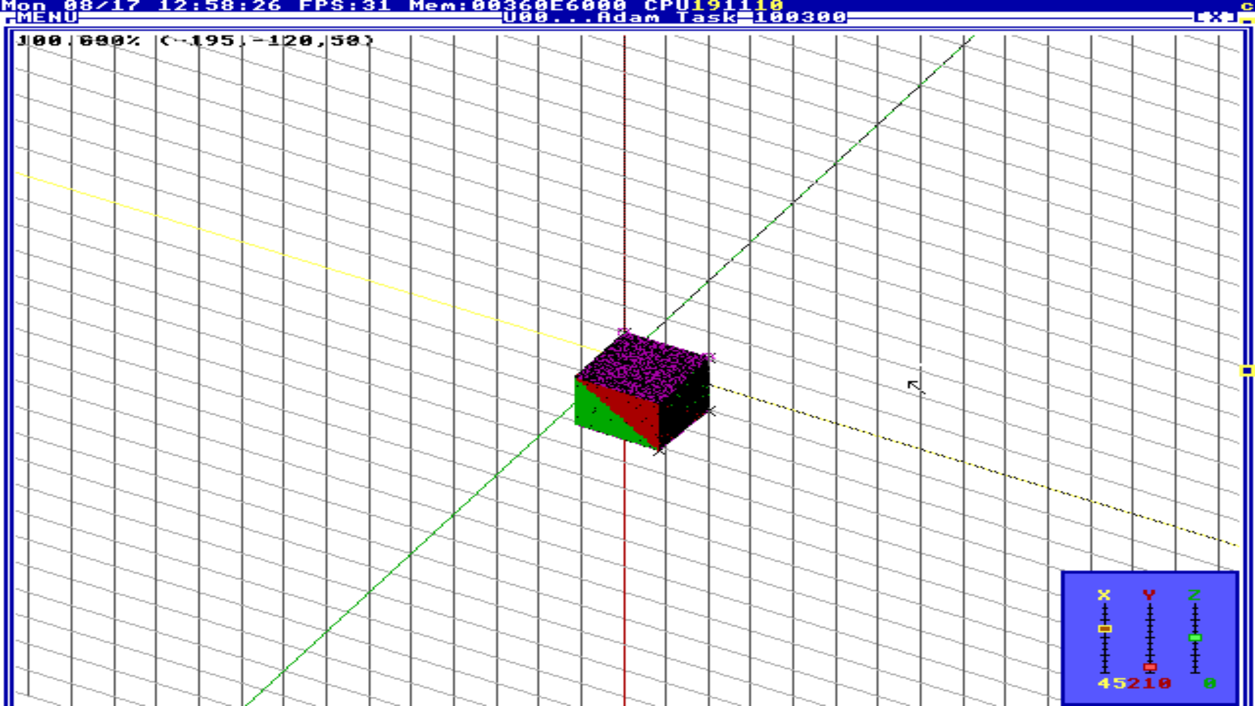Click the green Z rotation slider thumb

pyautogui.click(x=1195, y=637)
